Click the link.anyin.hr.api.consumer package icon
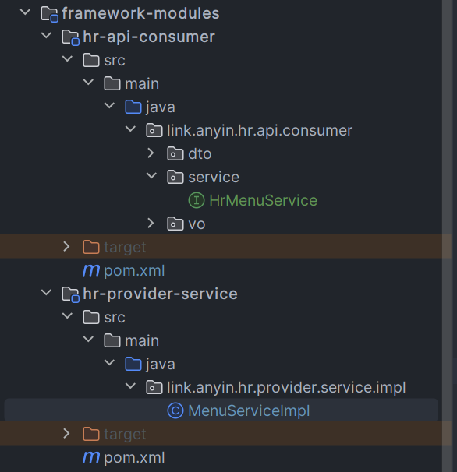457x472 pixels. 154,130
